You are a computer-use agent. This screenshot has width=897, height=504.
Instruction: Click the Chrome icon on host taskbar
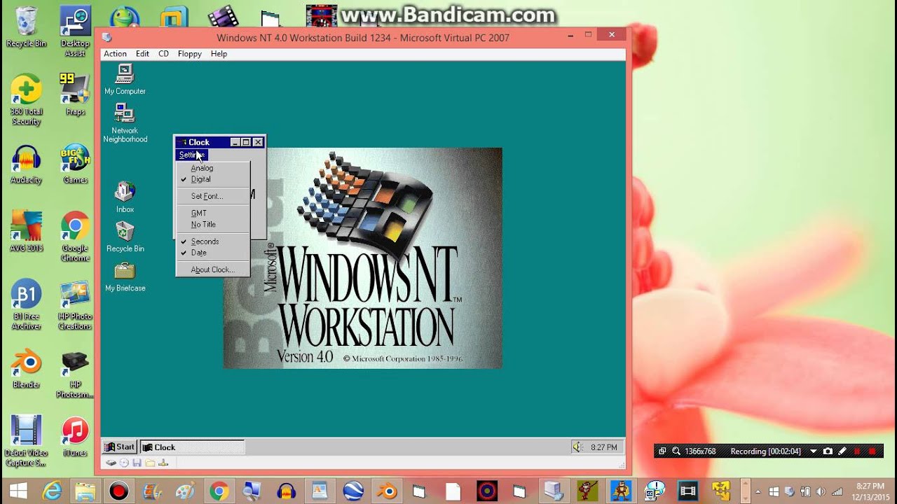point(219,491)
